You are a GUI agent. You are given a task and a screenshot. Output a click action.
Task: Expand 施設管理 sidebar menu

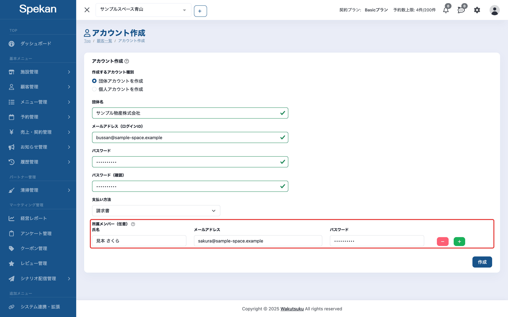[38, 72]
